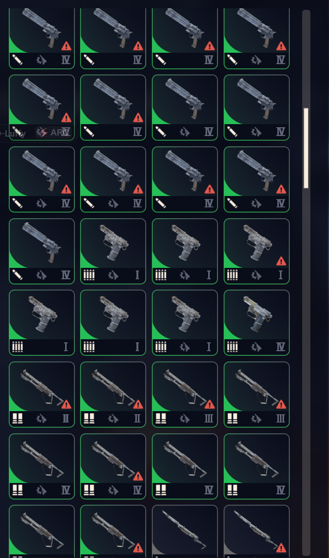The width and height of the screenshot is (329, 558).
Task: Click the tier IV numeral under yellow pistol
Action: pyautogui.click(x=280, y=346)
